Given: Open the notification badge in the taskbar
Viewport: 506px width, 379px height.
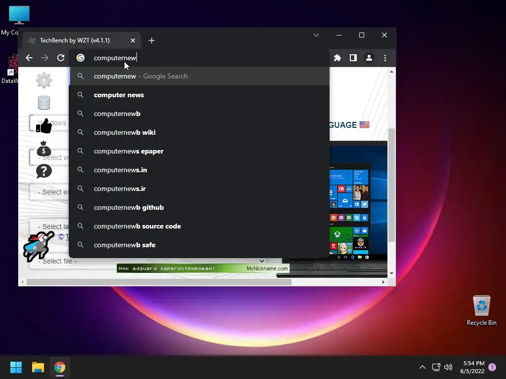Looking at the screenshot, I should [x=492, y=367].
